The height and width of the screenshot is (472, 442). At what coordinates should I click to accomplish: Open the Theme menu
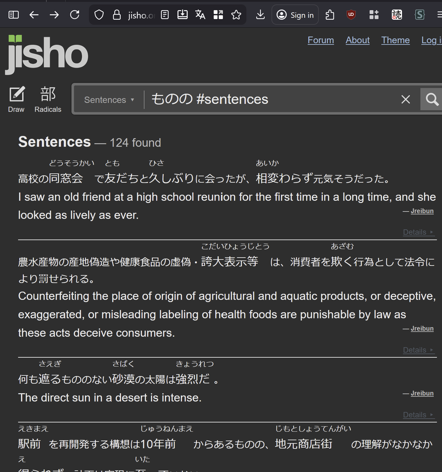pyautogui.click(x=395, y=40)
